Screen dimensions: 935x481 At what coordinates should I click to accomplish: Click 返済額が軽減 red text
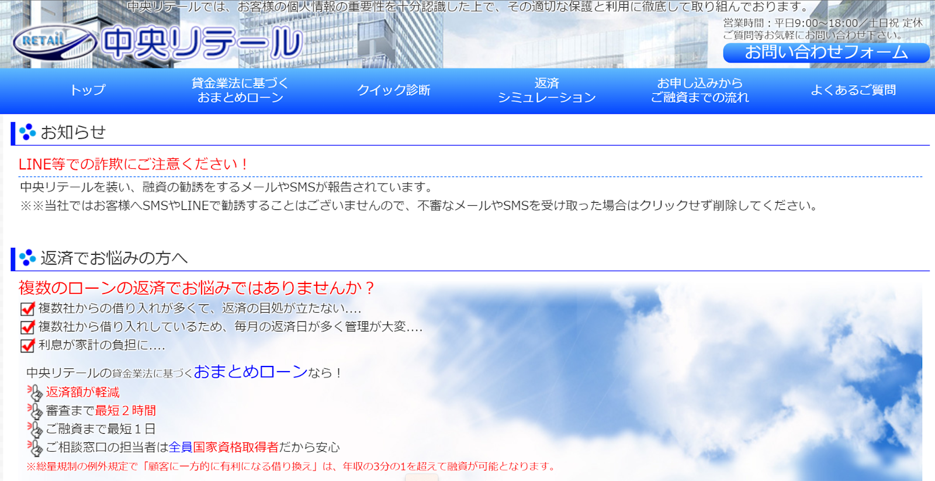point(82,392)
